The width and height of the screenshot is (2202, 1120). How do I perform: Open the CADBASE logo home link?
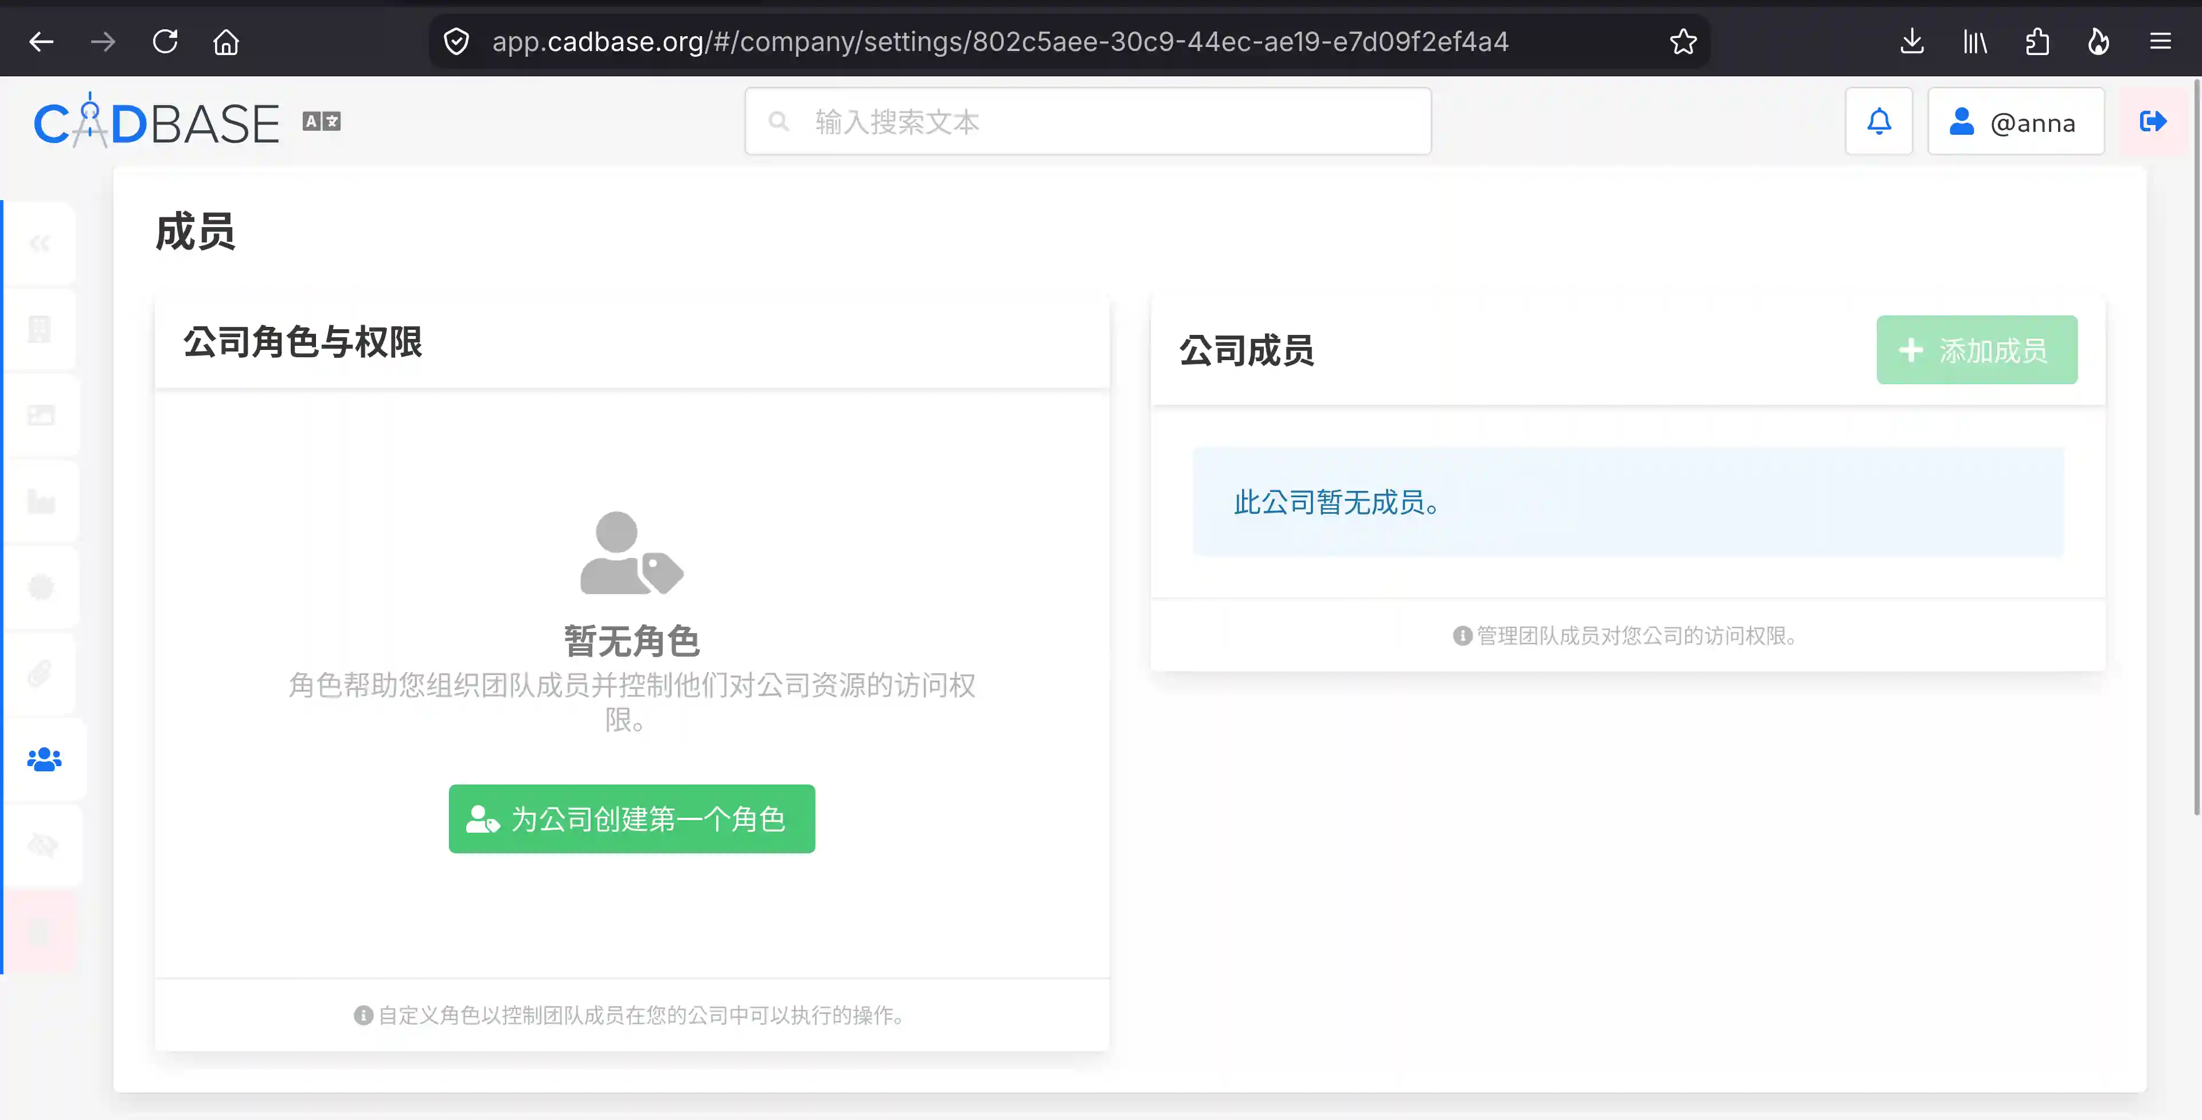(157, 122)
